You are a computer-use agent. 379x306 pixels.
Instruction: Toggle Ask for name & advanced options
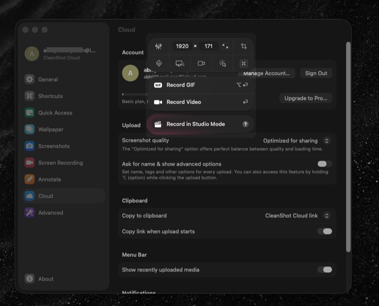point(324,164)
